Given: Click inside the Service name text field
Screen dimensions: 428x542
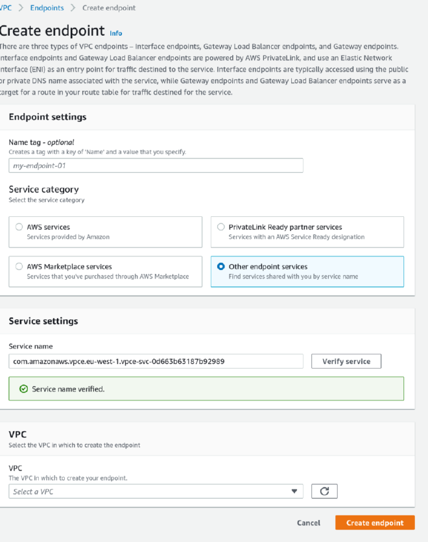Looking at the screenshot, I should [x=156, y=361].
